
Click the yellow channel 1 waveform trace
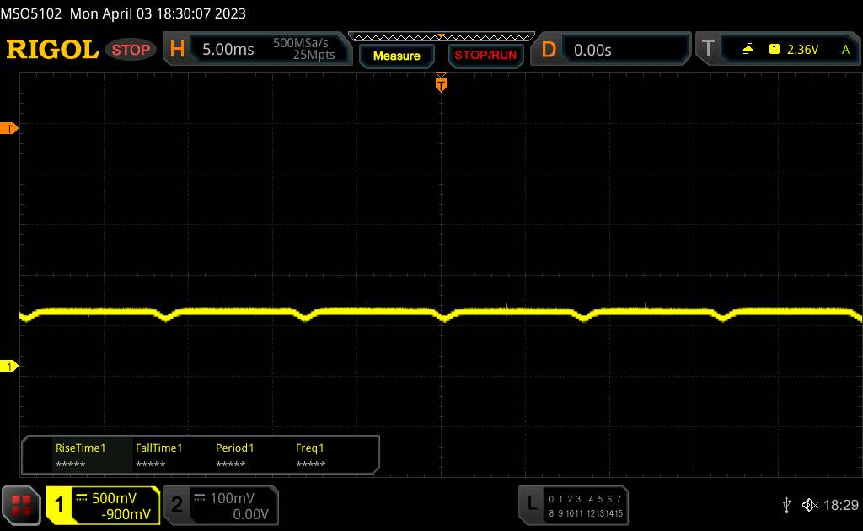(442, 313)
